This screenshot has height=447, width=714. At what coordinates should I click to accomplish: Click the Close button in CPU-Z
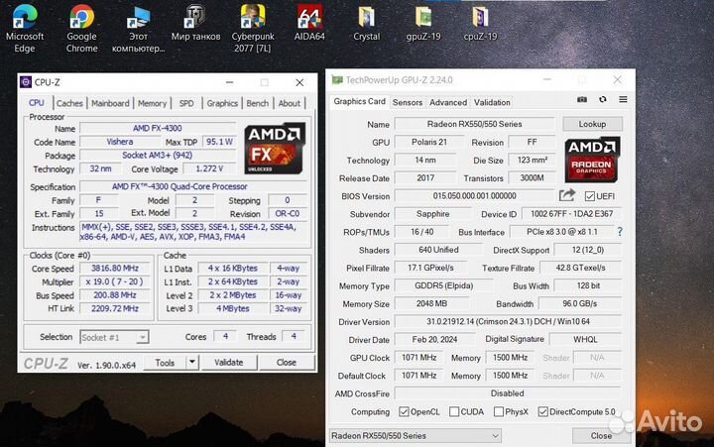coord(287,363)
